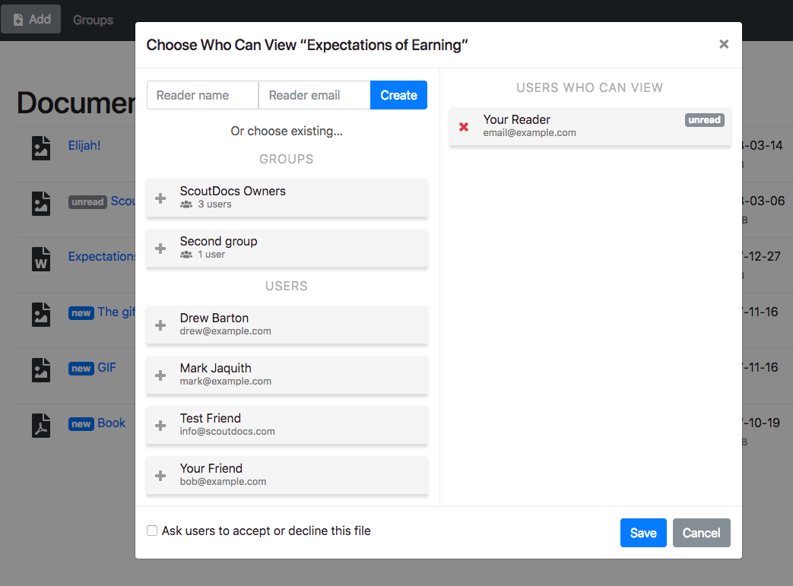Open the Groups menu
793x586 pixels.
click(93, 19)
